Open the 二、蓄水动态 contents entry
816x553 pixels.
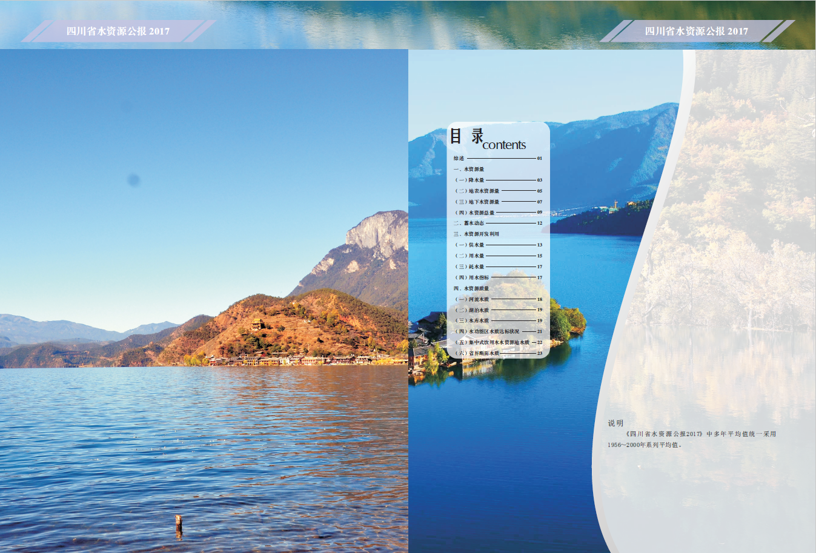469,224
